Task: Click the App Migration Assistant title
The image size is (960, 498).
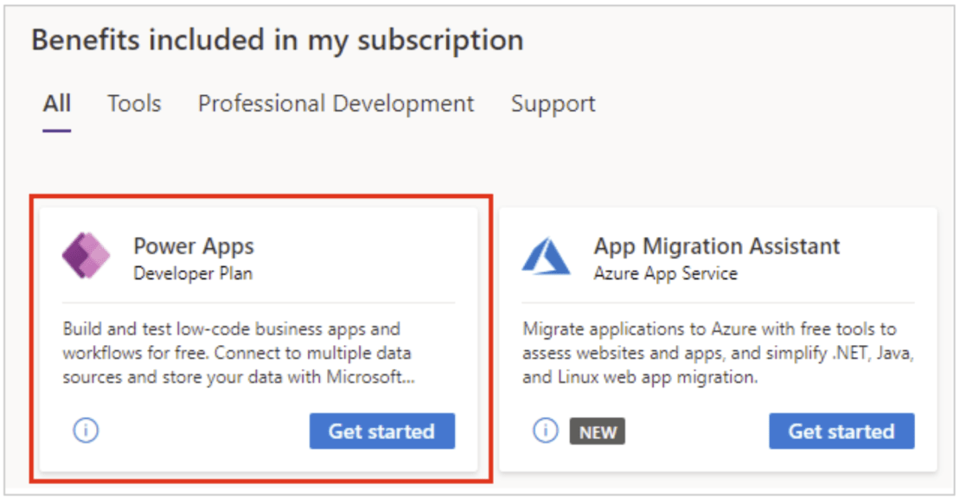Action: [x=716, y=246]
